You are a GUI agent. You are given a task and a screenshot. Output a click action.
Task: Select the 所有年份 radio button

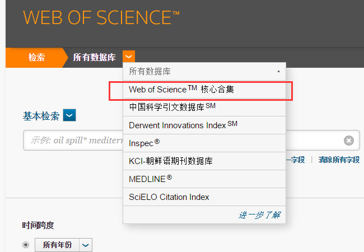(x=26, y=245)
